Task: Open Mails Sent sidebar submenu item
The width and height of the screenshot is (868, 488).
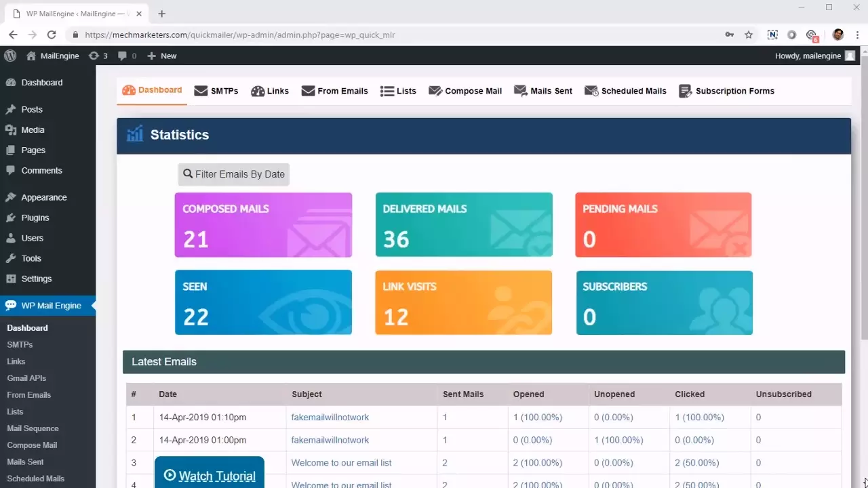Action: (25, 462)
